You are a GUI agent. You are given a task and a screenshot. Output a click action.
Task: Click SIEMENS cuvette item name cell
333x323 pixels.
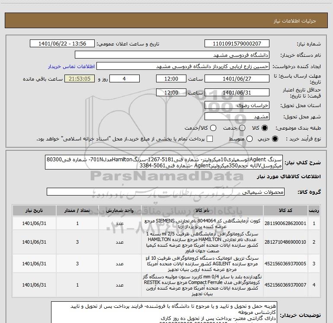pos(202,223)
